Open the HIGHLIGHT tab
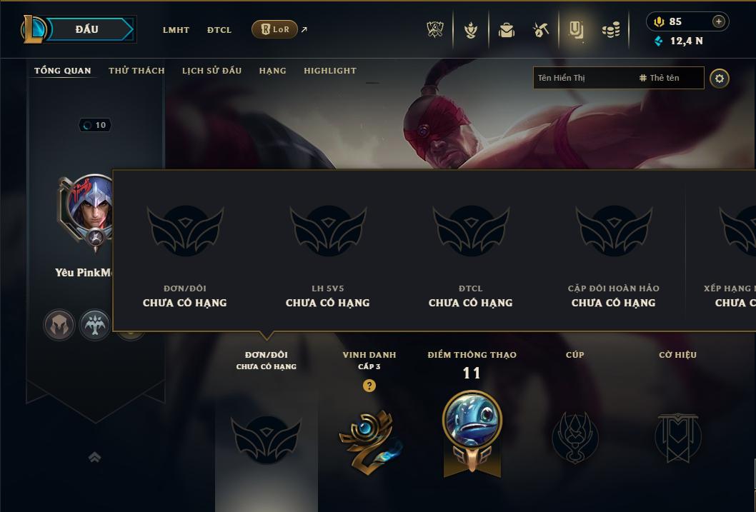 (x=330, y=70)
